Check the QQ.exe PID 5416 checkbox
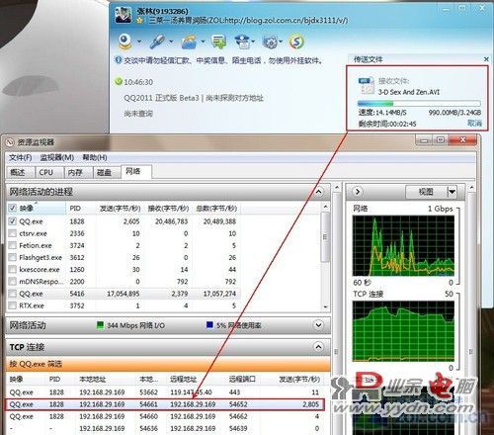Screen dimensions: 494x435 click(12, 294)
